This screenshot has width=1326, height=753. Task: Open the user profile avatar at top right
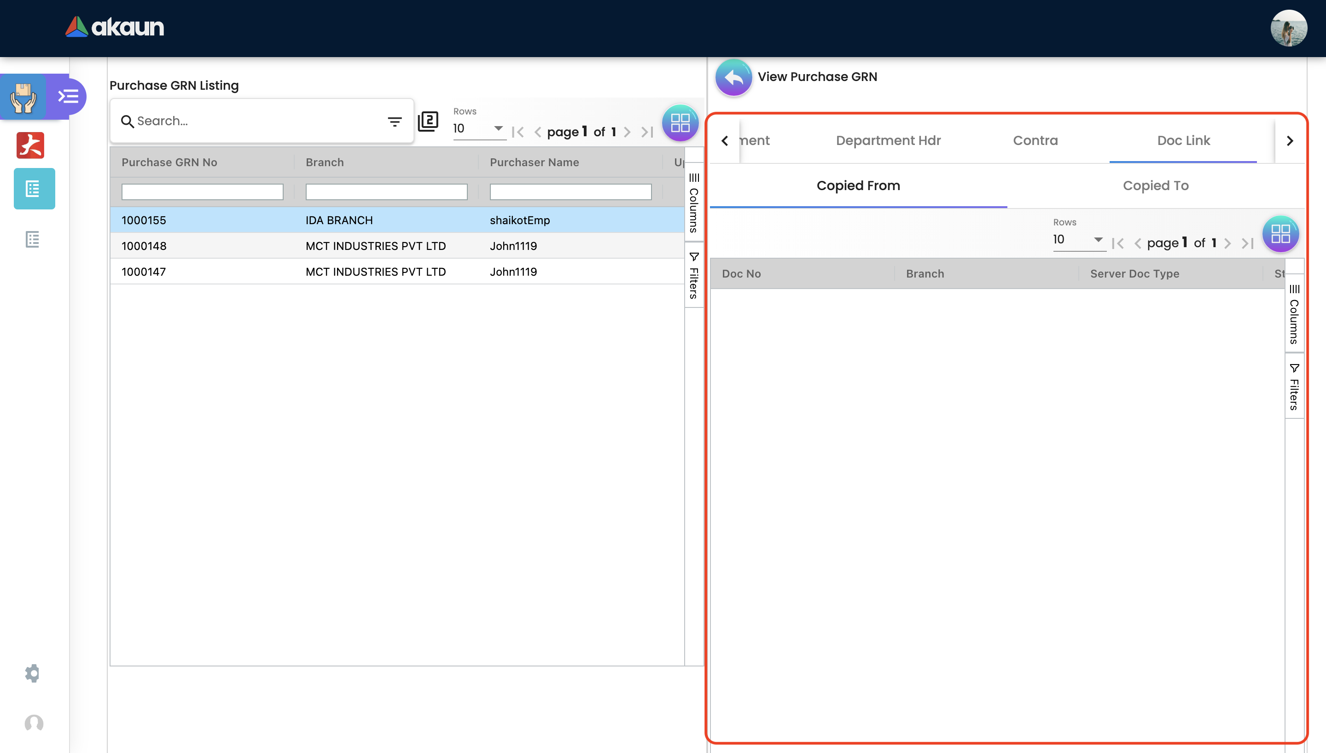tap(1288, 29)
